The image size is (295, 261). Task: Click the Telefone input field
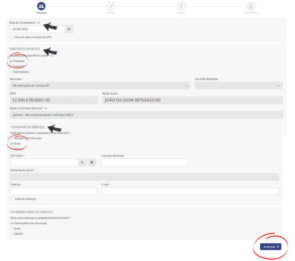click(53, 191)
